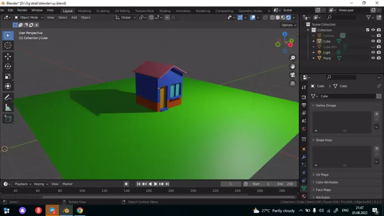Image resolution: width=384 pixels, height=216 pixels.
Task: Click the fake user shield icon
Action: tap(379, 96)
